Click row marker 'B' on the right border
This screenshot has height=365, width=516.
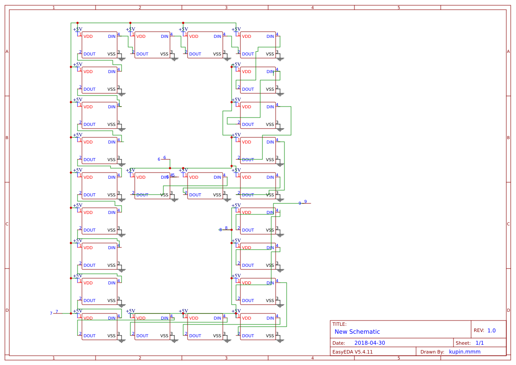(508, 137)
